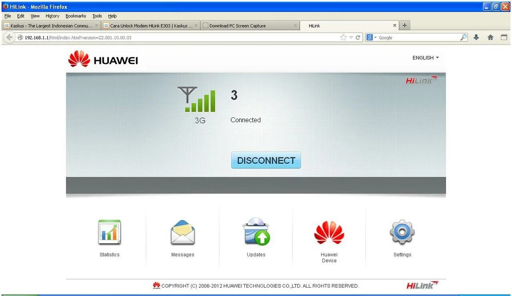The width and height of the screenshot is (512, 296).
Task: Open a new tab with plus button
Action: (404, 26)
